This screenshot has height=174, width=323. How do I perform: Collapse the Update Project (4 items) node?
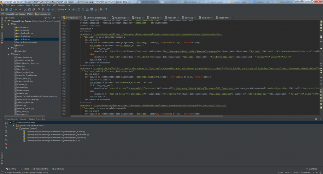(x=10, y=122)
